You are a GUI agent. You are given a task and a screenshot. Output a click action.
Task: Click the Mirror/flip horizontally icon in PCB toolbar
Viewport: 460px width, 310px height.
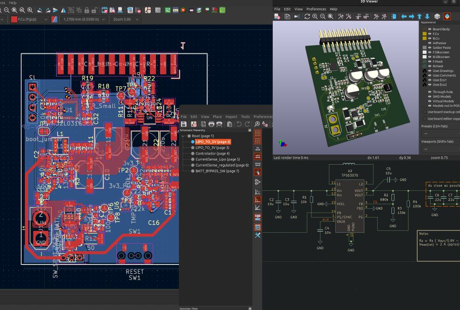click(x=63, y=10)
